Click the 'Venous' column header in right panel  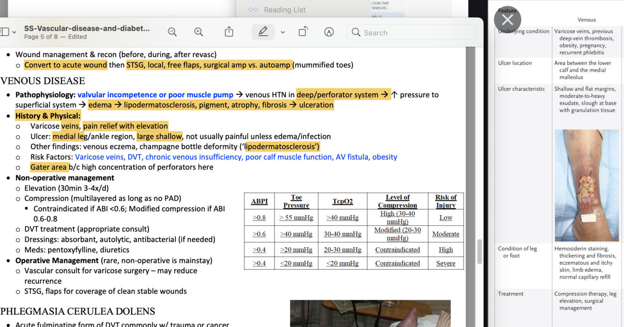click(x=587, y=20)
